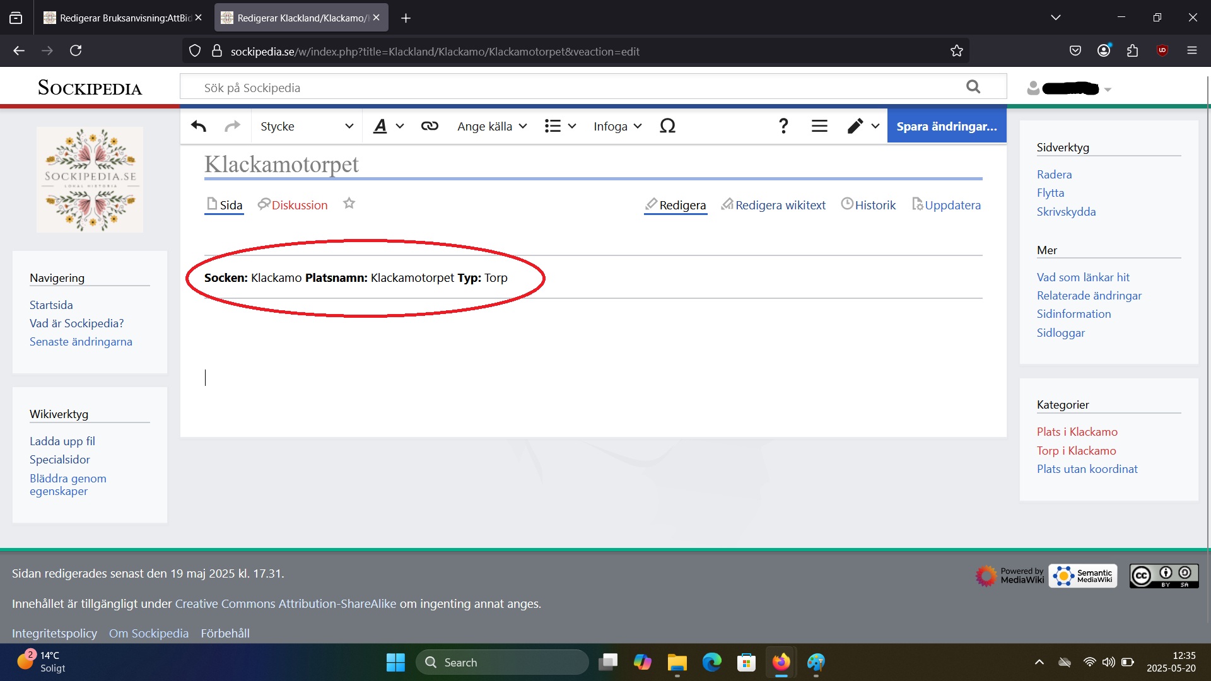Image resolution: width=1211 pixels, height=681 pixels.
Task: Bookmark this page with Firefox star
Action: click(957, 51)
